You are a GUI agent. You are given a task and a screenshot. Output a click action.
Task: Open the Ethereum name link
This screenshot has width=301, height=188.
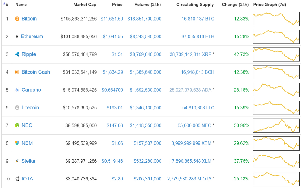32,37
